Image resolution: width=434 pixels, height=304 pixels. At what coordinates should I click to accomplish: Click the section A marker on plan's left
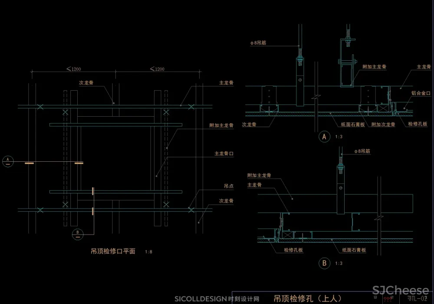click(x=7, y=161)
